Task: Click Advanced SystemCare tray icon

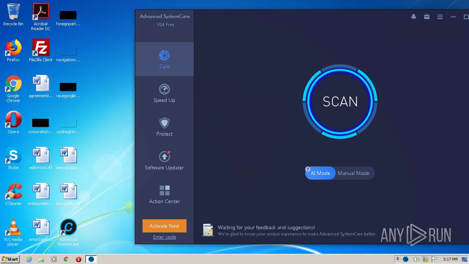Action: click(406, 259)
